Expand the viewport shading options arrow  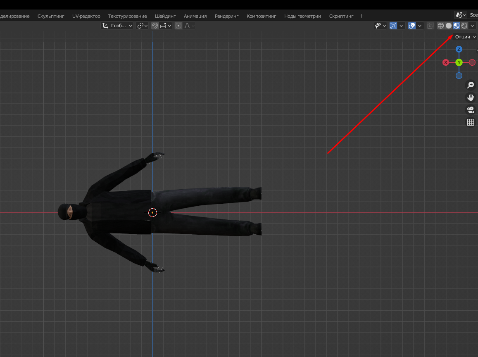tap(473, 26)
